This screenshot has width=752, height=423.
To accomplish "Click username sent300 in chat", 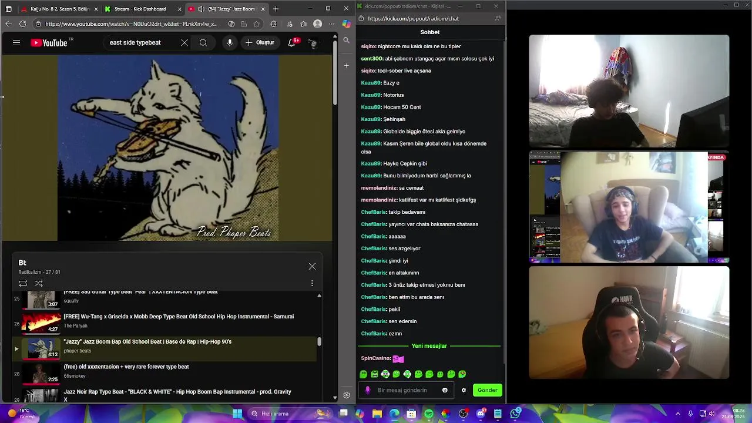I will coord(372,59).
